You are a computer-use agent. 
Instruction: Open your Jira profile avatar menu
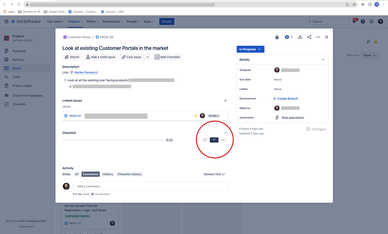(x=381, y=21)
